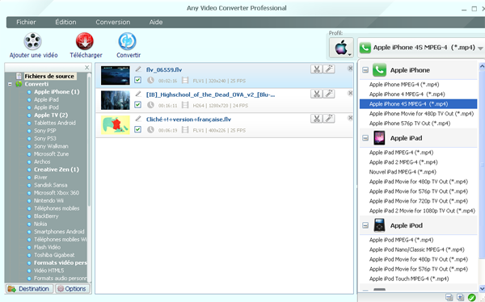Click the Options button
Image resolution: width=485 pixels, height=302 pixels.
pyautogui.click(x=73, y=289)
